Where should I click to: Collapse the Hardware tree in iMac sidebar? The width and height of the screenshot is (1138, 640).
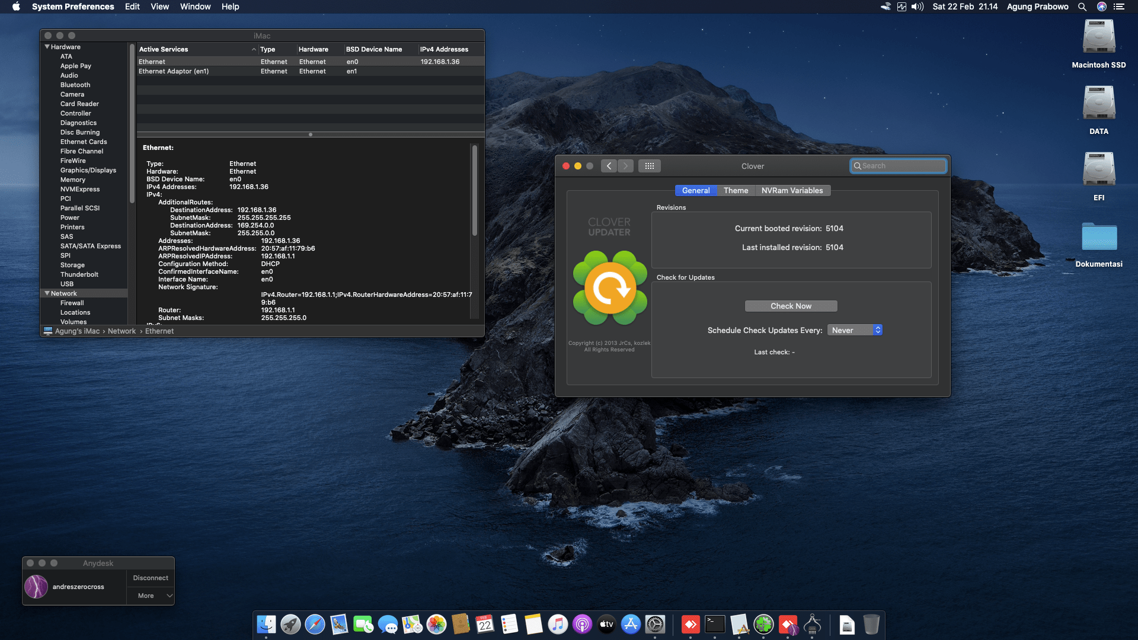pos(47,47)
